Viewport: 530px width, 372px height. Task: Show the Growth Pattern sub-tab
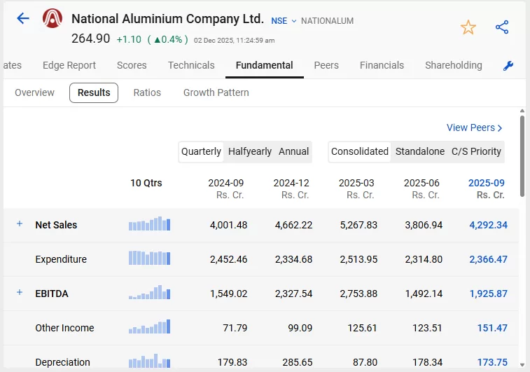[x=216, y=92]
